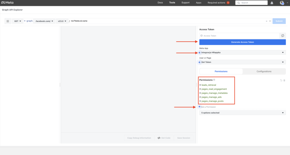Image resolution: width=290 pixels, height=155 pixels.
Task: Click the undo permissions arrow icon
Action: [281, 81]
